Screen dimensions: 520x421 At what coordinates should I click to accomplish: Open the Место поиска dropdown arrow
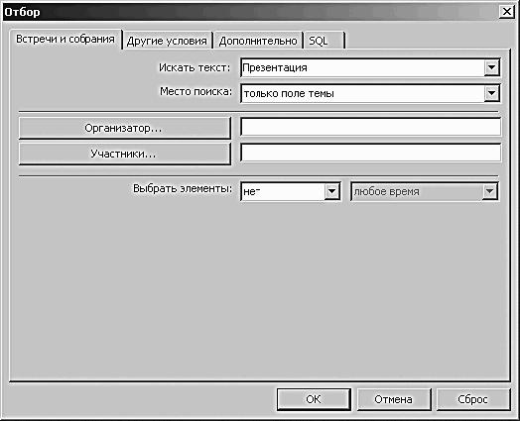491,93
